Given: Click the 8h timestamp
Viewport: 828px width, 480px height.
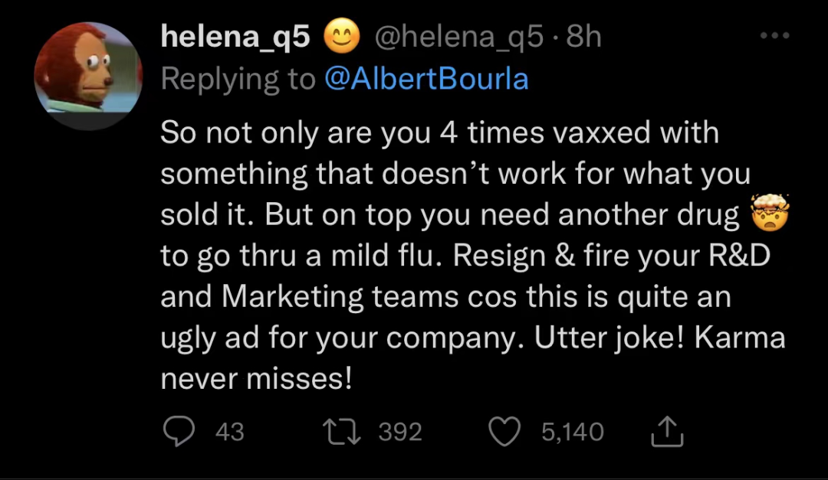Looking at the screenshot, I should click(584, 38).
